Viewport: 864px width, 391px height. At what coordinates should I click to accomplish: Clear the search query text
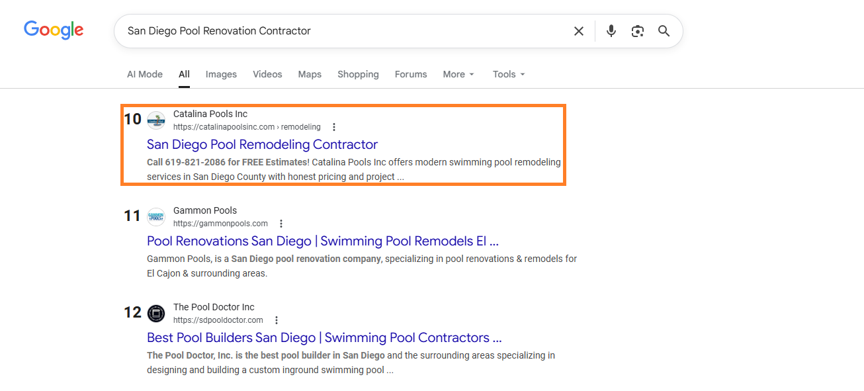(579, 31)
